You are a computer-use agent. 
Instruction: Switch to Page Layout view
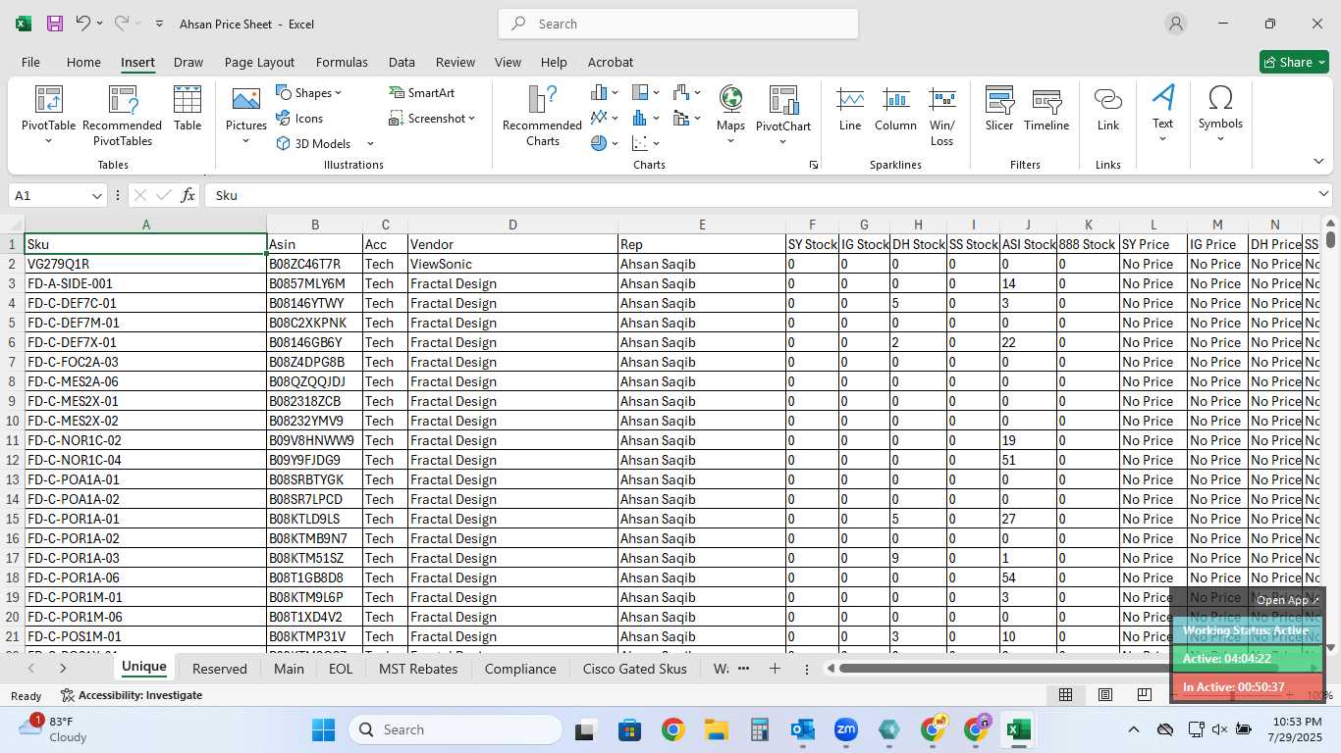1104,695
